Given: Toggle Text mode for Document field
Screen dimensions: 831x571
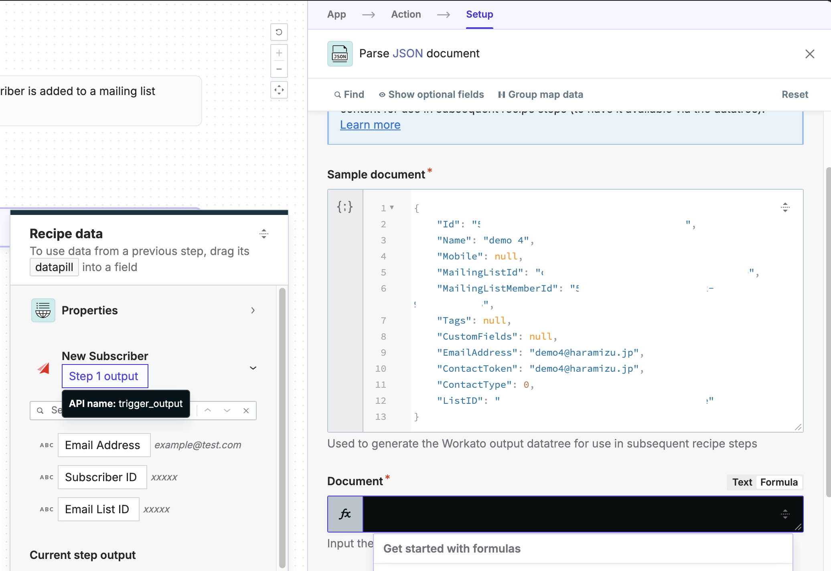Looking at the screenshot, I should pos(743,482).
